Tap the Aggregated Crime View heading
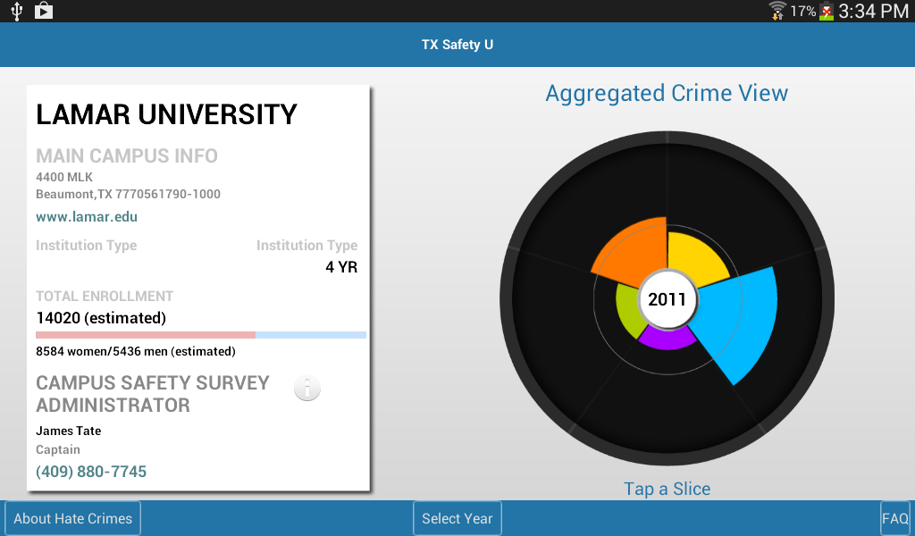Viewport: 915px width, 536px height. click(x=667, y=93)
